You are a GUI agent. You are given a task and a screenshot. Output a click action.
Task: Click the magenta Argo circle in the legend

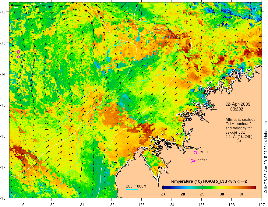(x=195, y=153)
